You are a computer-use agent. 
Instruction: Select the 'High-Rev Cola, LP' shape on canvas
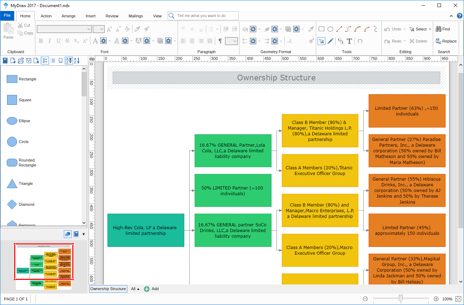point(146,230)
